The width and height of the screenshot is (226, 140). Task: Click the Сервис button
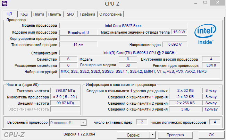(133, 135)
